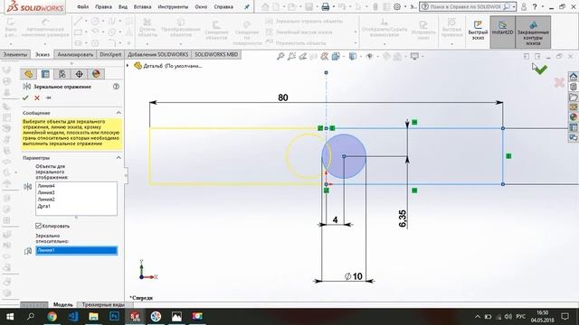Click the help question mark in title bar

coord(535,6)
